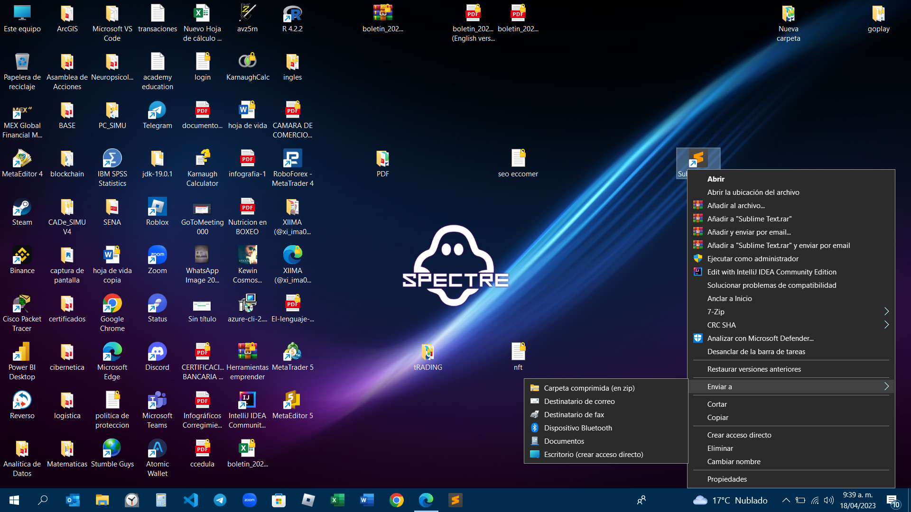Select the IBM SPSS Statistics icon
911x512 pixels.
coord(112,168)
